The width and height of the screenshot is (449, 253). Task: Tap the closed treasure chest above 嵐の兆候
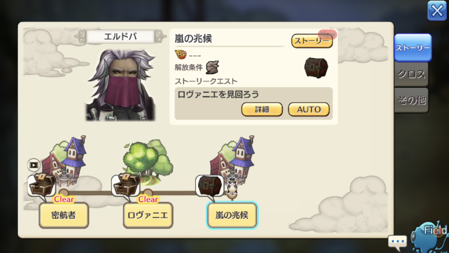tap(210, 186)
